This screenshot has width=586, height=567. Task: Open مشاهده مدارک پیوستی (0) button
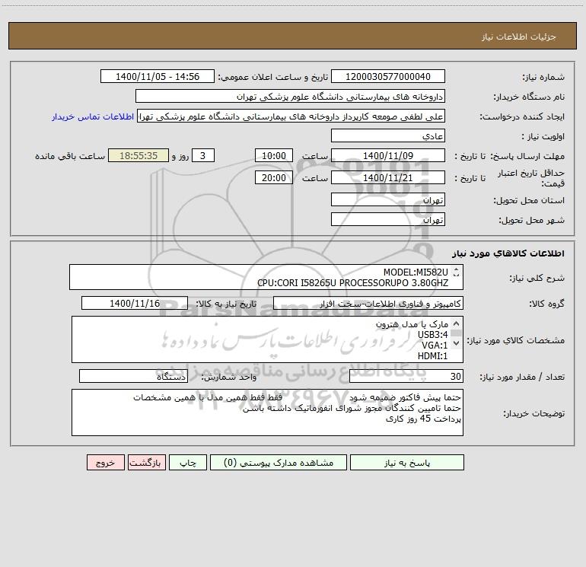[x=279, y=463]
